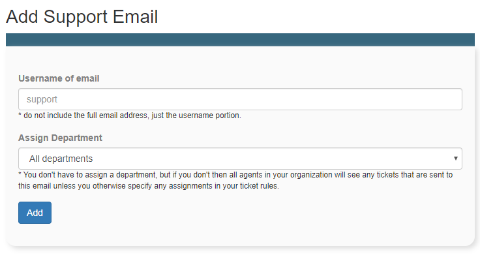Click the hint about not including full email address
480x261 pixels.
point(130,115)
